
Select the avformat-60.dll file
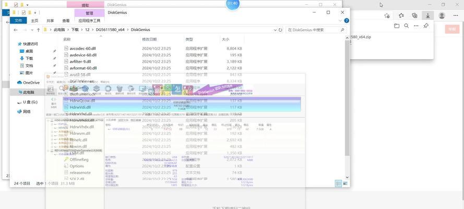coord(83,68)
